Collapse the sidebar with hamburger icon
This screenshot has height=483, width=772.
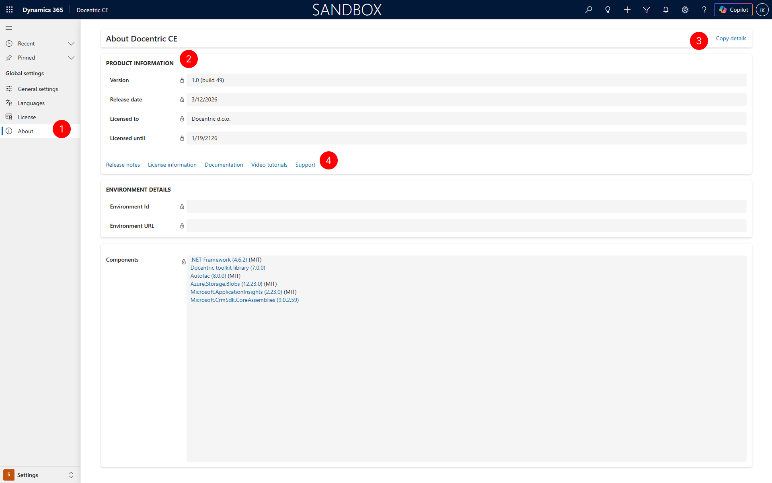pos(9,28)
